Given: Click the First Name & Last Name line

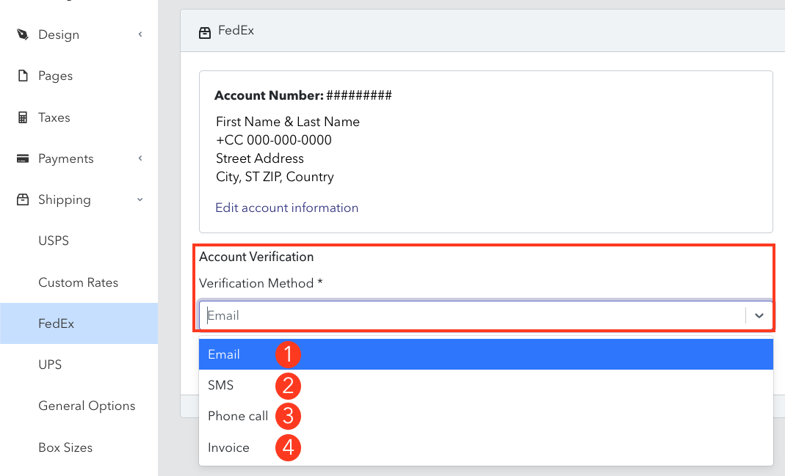Looking at the screenshot, I should 288,122.
